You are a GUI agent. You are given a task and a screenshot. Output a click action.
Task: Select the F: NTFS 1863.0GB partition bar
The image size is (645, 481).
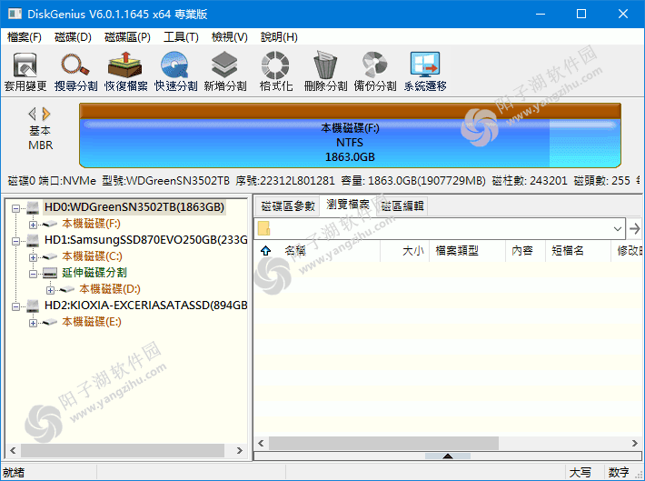click(350, 143)
